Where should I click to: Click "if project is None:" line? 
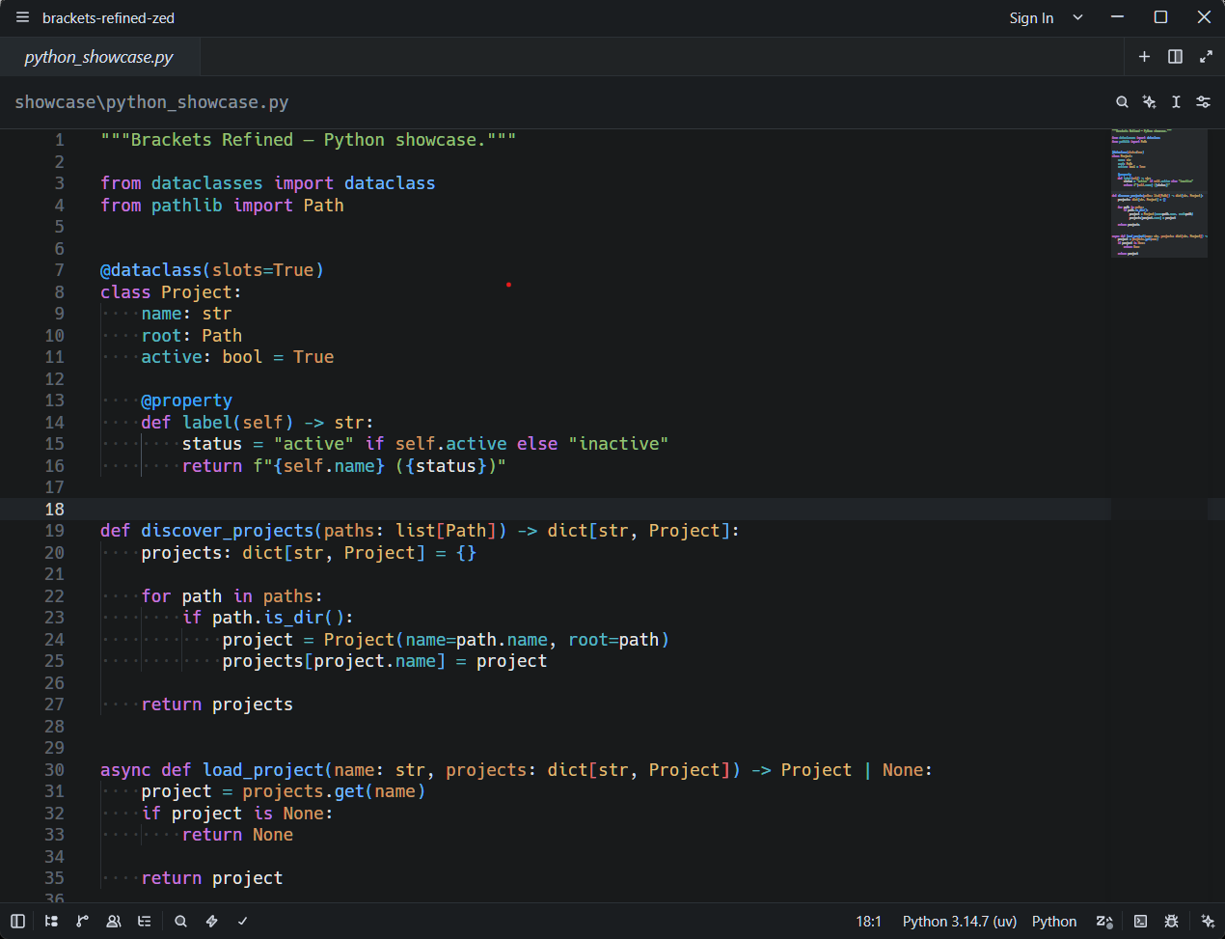237,813
